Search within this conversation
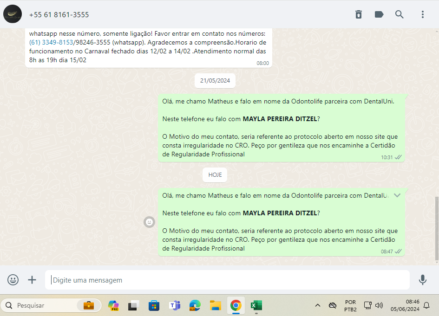439x316 pixels. (x=400, y=14)
